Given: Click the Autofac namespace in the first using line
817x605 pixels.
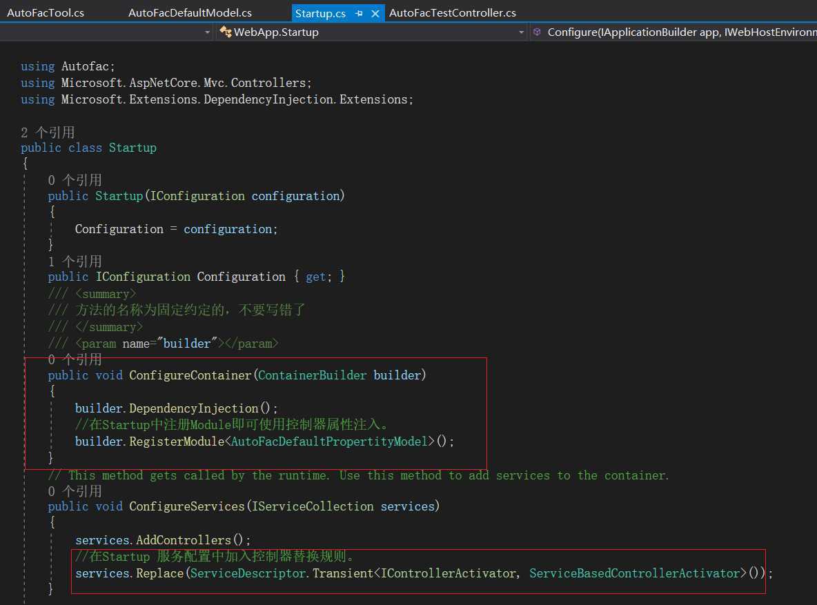Looking at the screenshot, I should coord(85,67).
